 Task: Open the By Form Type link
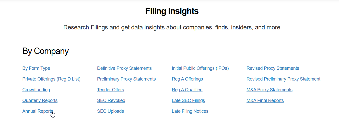click(x=36, y=68)
